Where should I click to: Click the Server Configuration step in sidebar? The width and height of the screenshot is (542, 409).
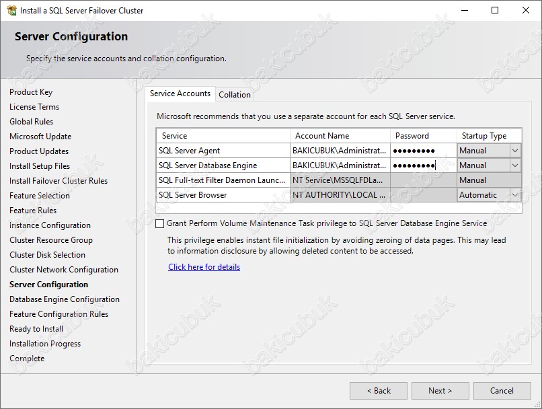(48, 285)
